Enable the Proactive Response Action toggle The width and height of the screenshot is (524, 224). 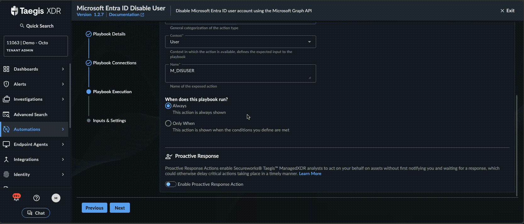pyautogui.click(x=171, y=184)
